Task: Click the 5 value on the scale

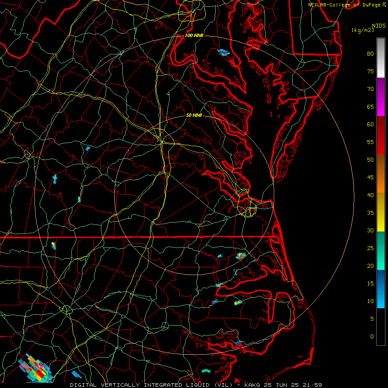Action: (x=372, y=319)
